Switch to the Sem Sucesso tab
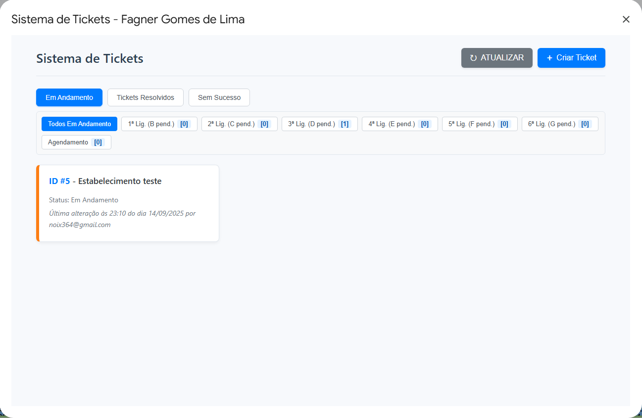This screenshot has height=418, width=642. pos(219,97)
